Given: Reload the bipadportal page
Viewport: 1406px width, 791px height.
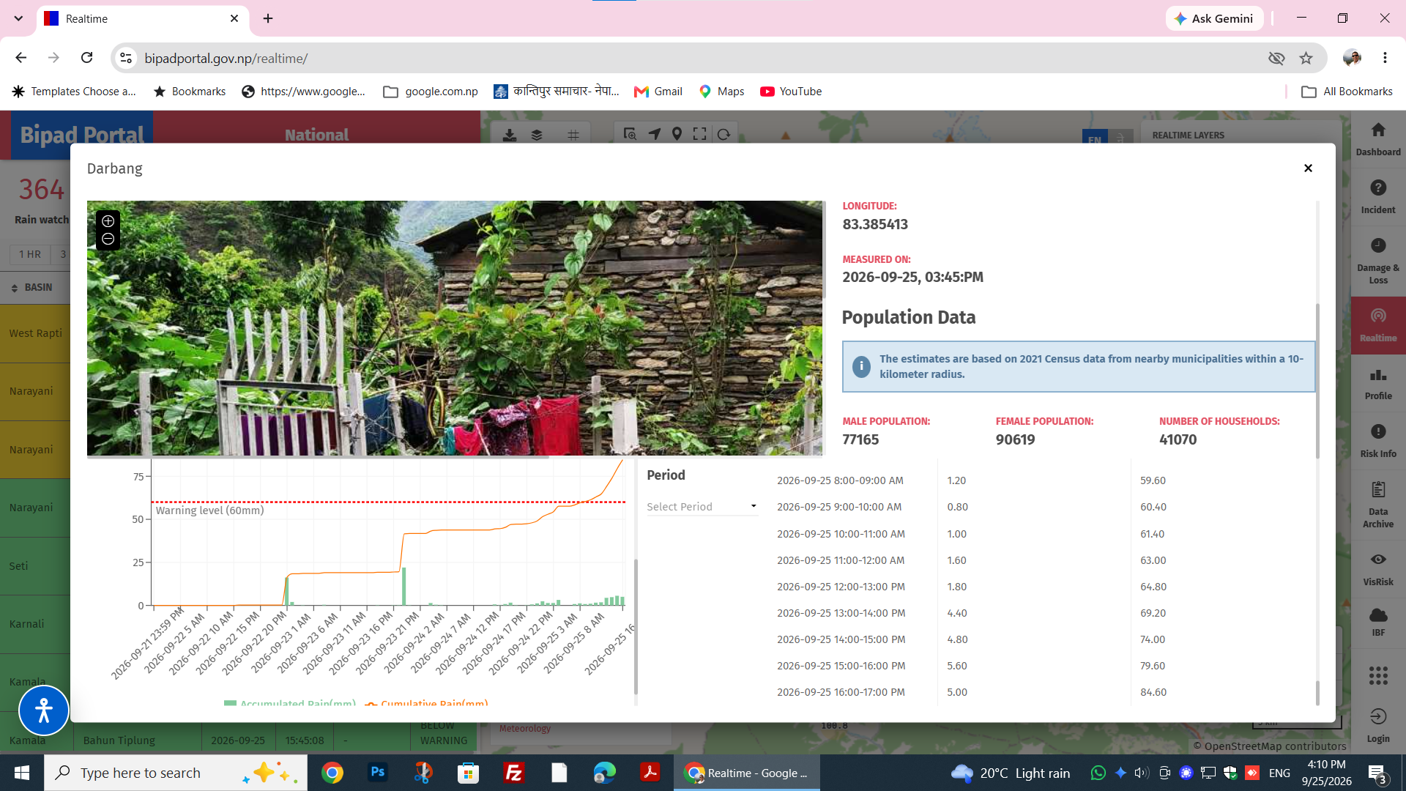Looking at the screenshot, I should tap(86, 58).
